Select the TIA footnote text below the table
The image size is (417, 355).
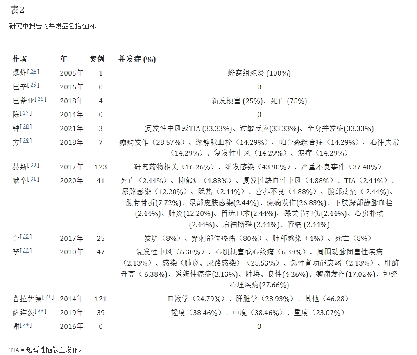pyautogui.click(x=45, y=350)
